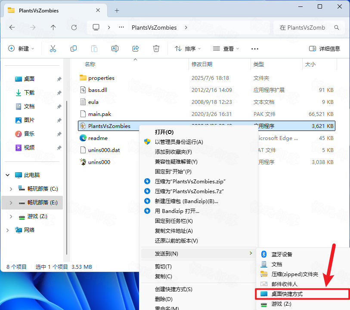Choose Create shortcut (S) entry
The width and height of the screenshot is (350, 310).
coord(198,289)
